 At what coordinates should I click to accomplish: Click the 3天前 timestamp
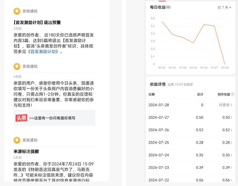(x=18, y=28)
